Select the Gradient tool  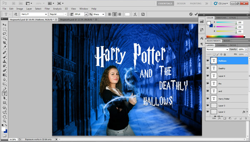[x=4, y=75]
